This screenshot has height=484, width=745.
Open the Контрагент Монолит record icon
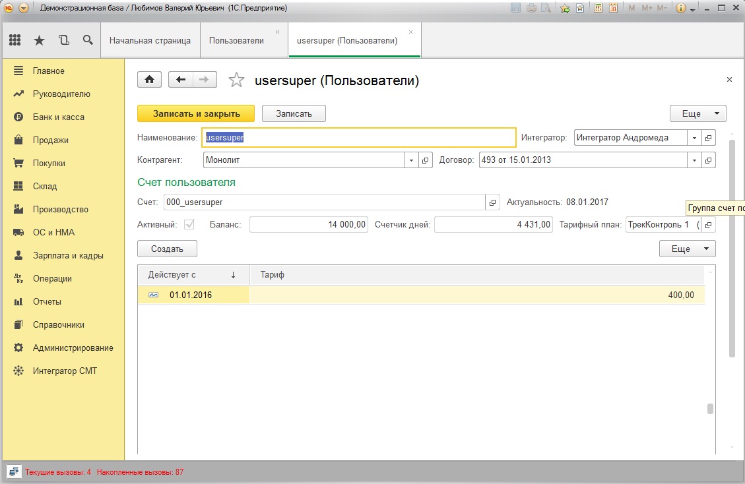click(x=425, y=160)
